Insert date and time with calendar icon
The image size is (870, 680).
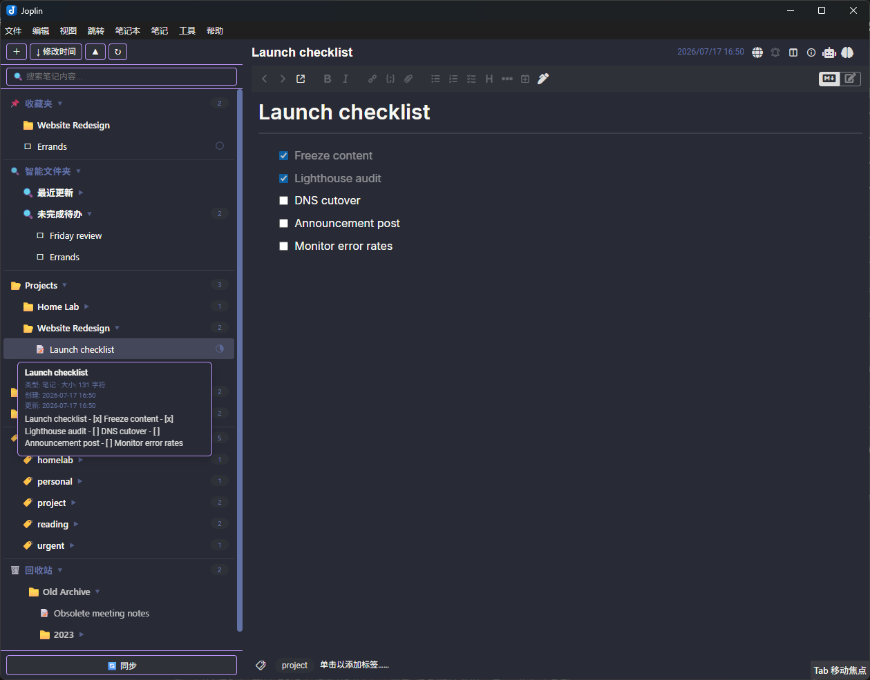click(525, 79)
